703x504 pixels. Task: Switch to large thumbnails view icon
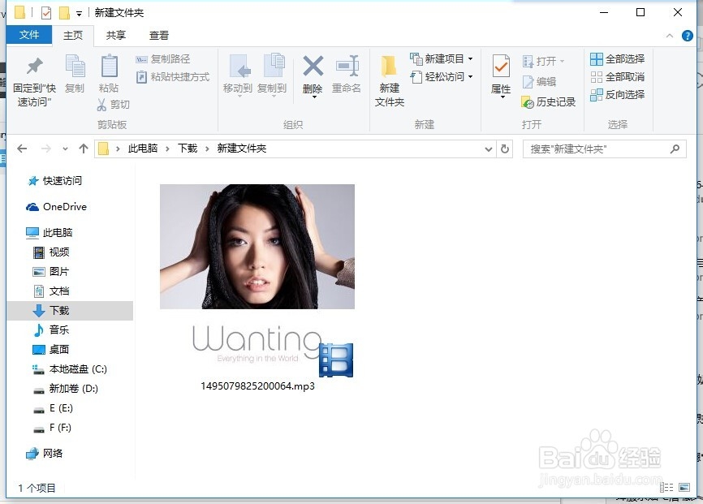pyautogui.click(x=684, y=487)
